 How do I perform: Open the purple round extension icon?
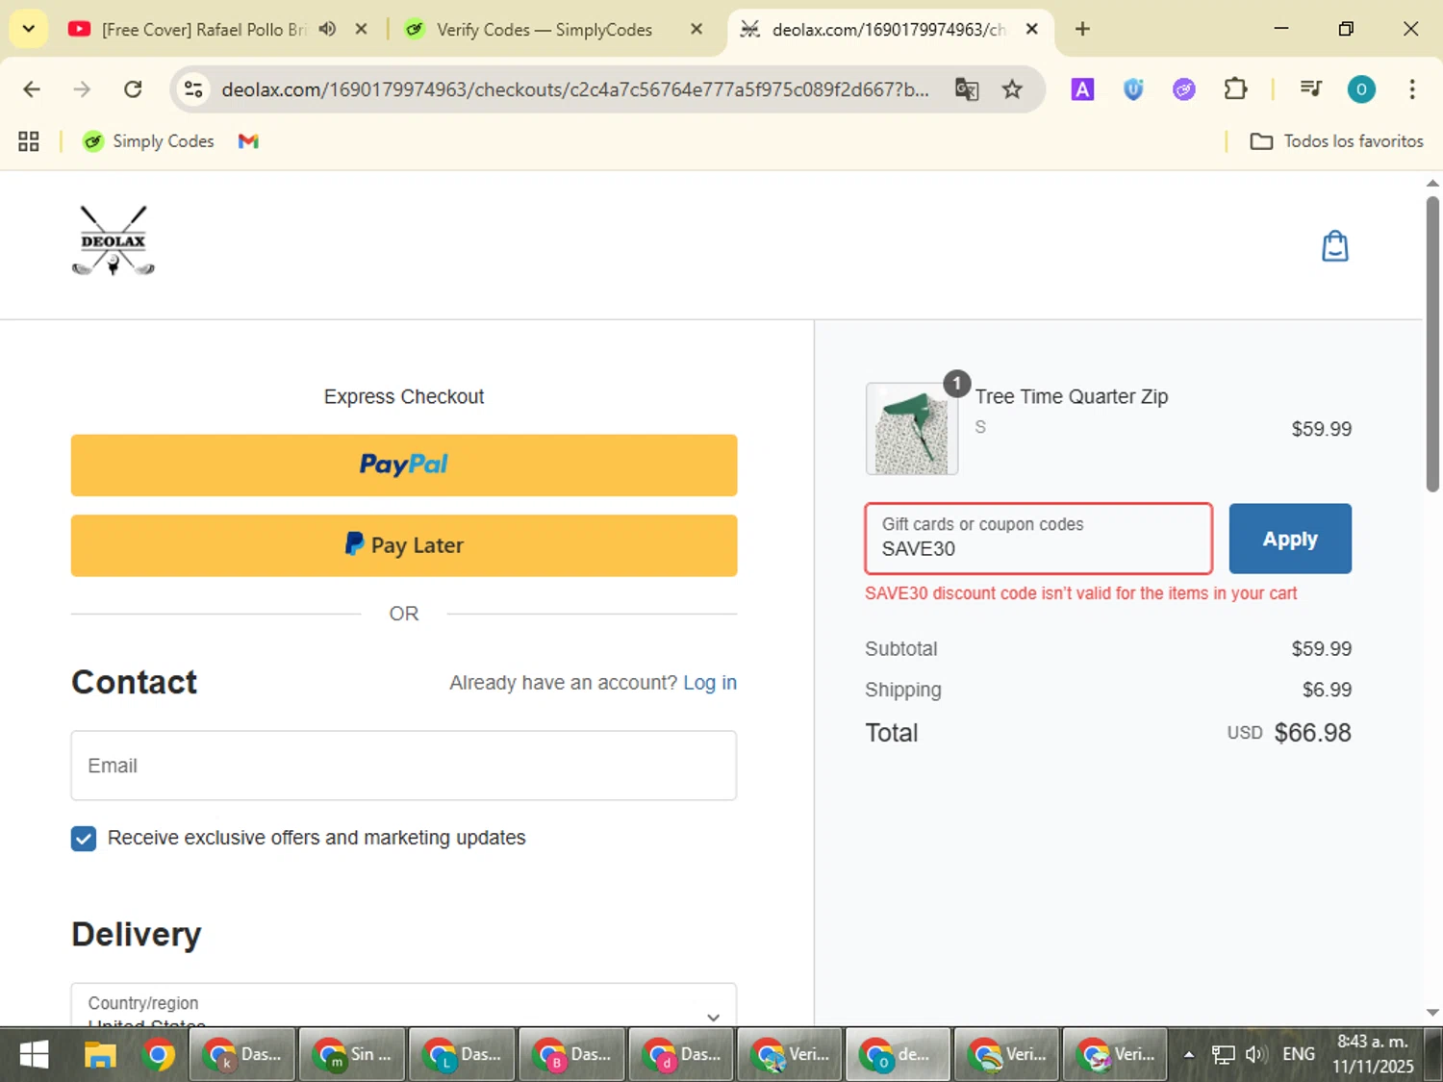click(1184, 89)
